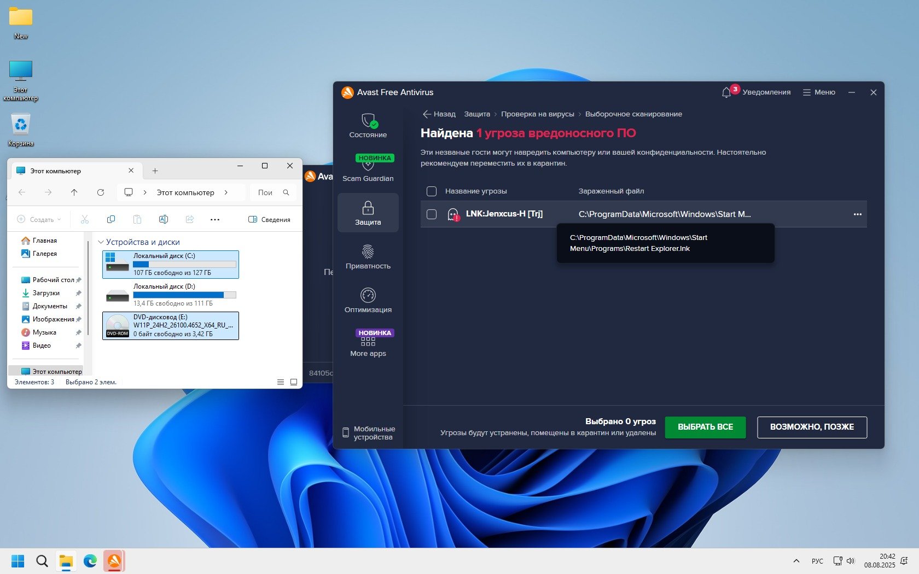
Task: Switch Explorer to large icons view
Action: pyautogui.click(x=294, y=382)
